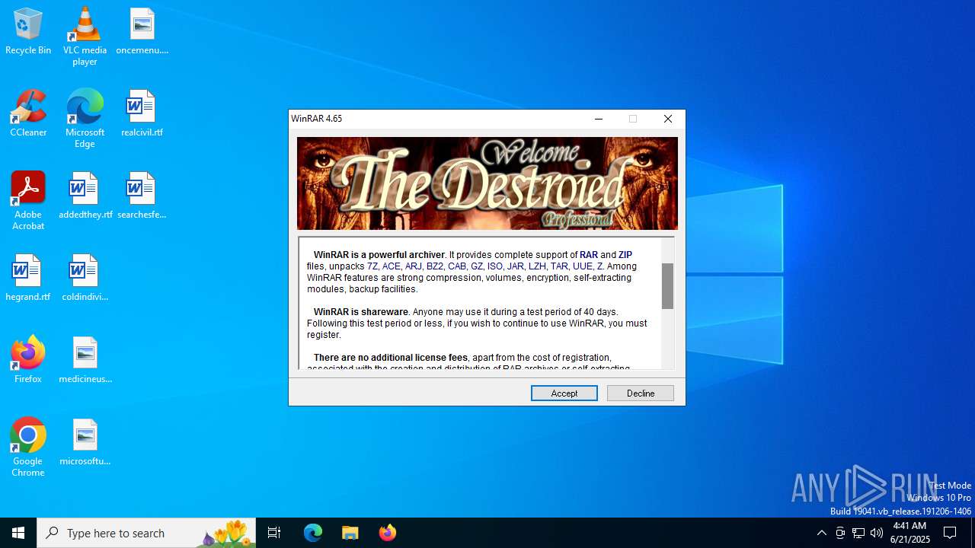Select the CCleaner desktop shortcut
Viewport: 975px width, 548px height.
click(x=28, y=113)
